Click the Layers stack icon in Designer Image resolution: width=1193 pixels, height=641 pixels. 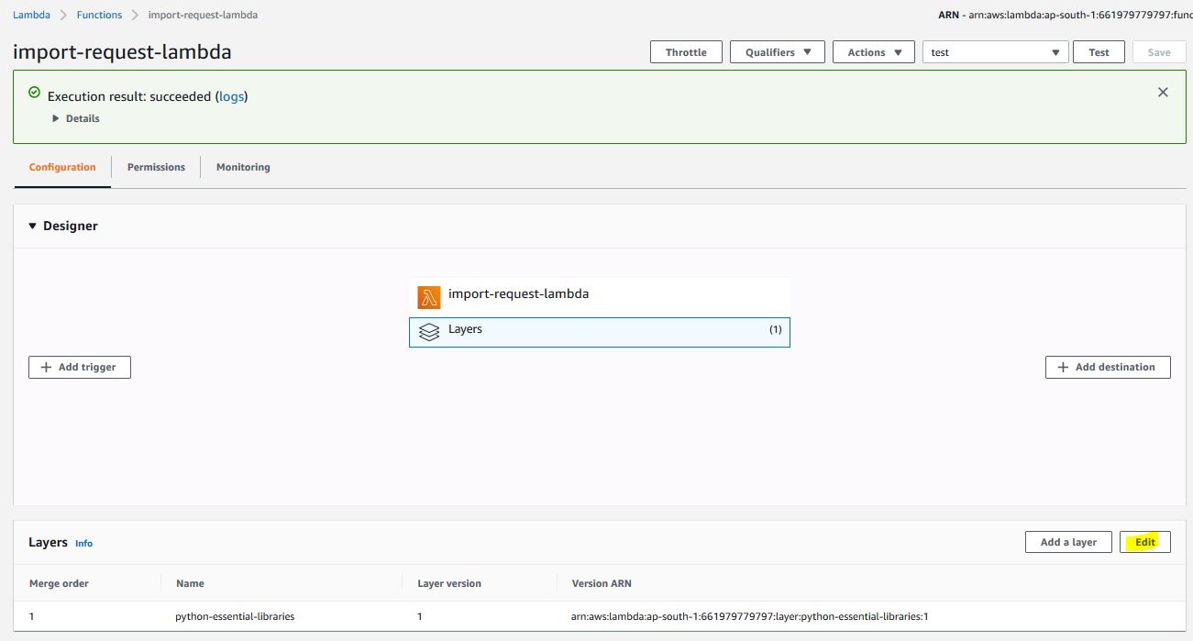pos(429,332)
